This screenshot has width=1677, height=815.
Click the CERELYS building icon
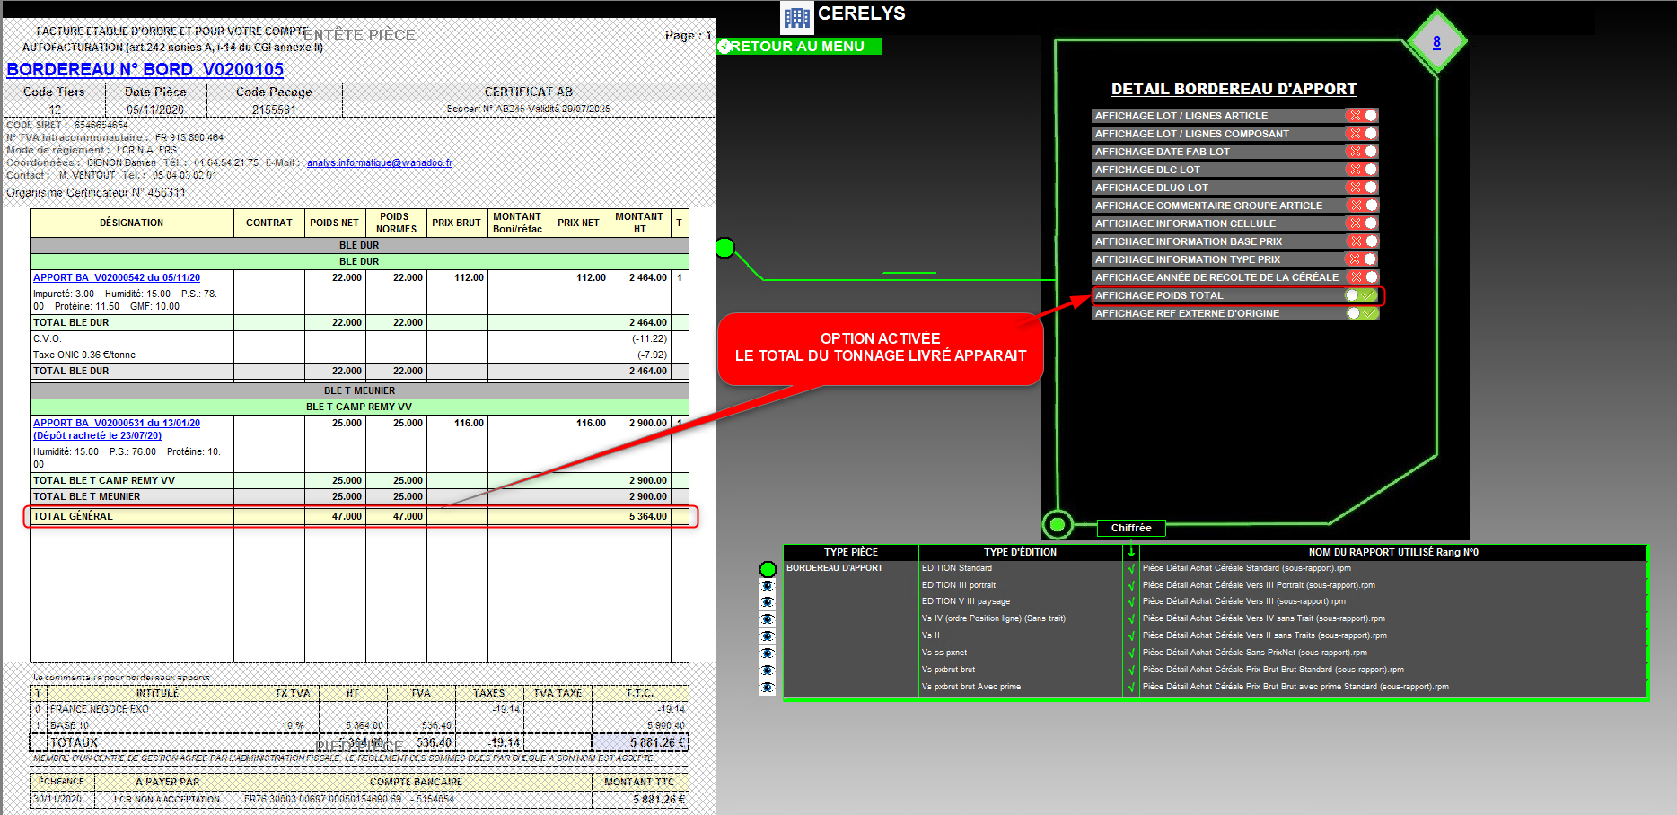796,17
